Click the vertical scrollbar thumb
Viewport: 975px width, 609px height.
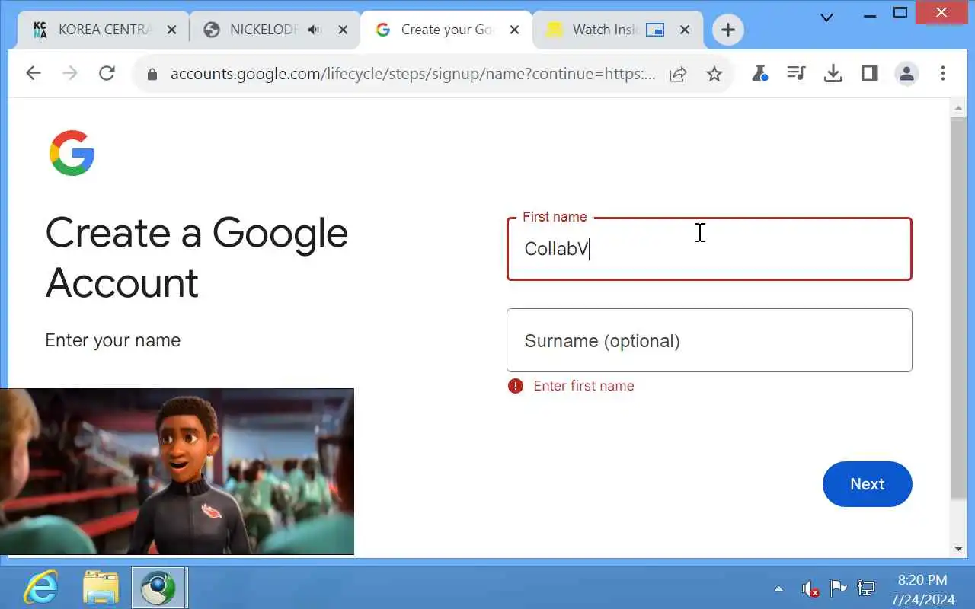[958, 308]
